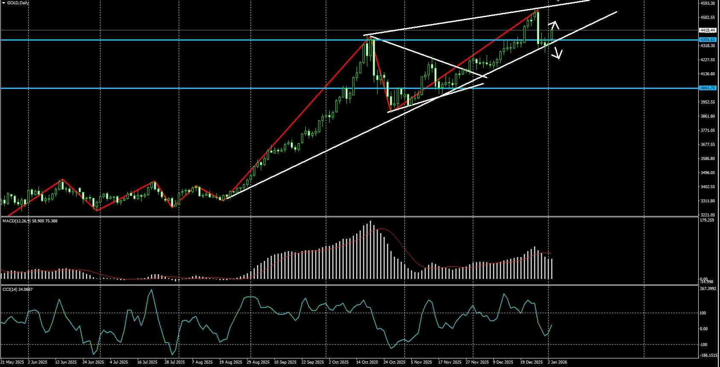Click the 24 Oct 2025 date label
Screen dimensions: 720x367
(395, 362)
